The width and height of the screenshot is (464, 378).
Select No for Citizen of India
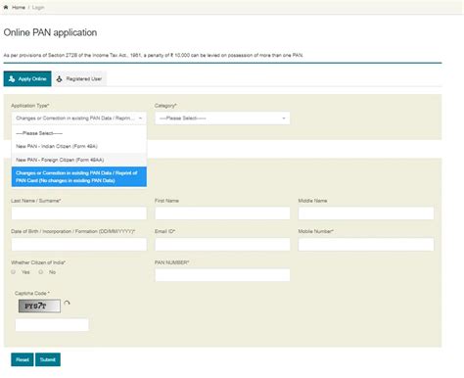coord(41,272)
